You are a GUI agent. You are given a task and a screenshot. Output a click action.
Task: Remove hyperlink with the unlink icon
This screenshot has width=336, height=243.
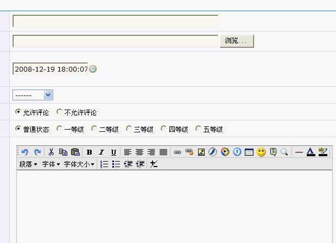click(189, 152)
